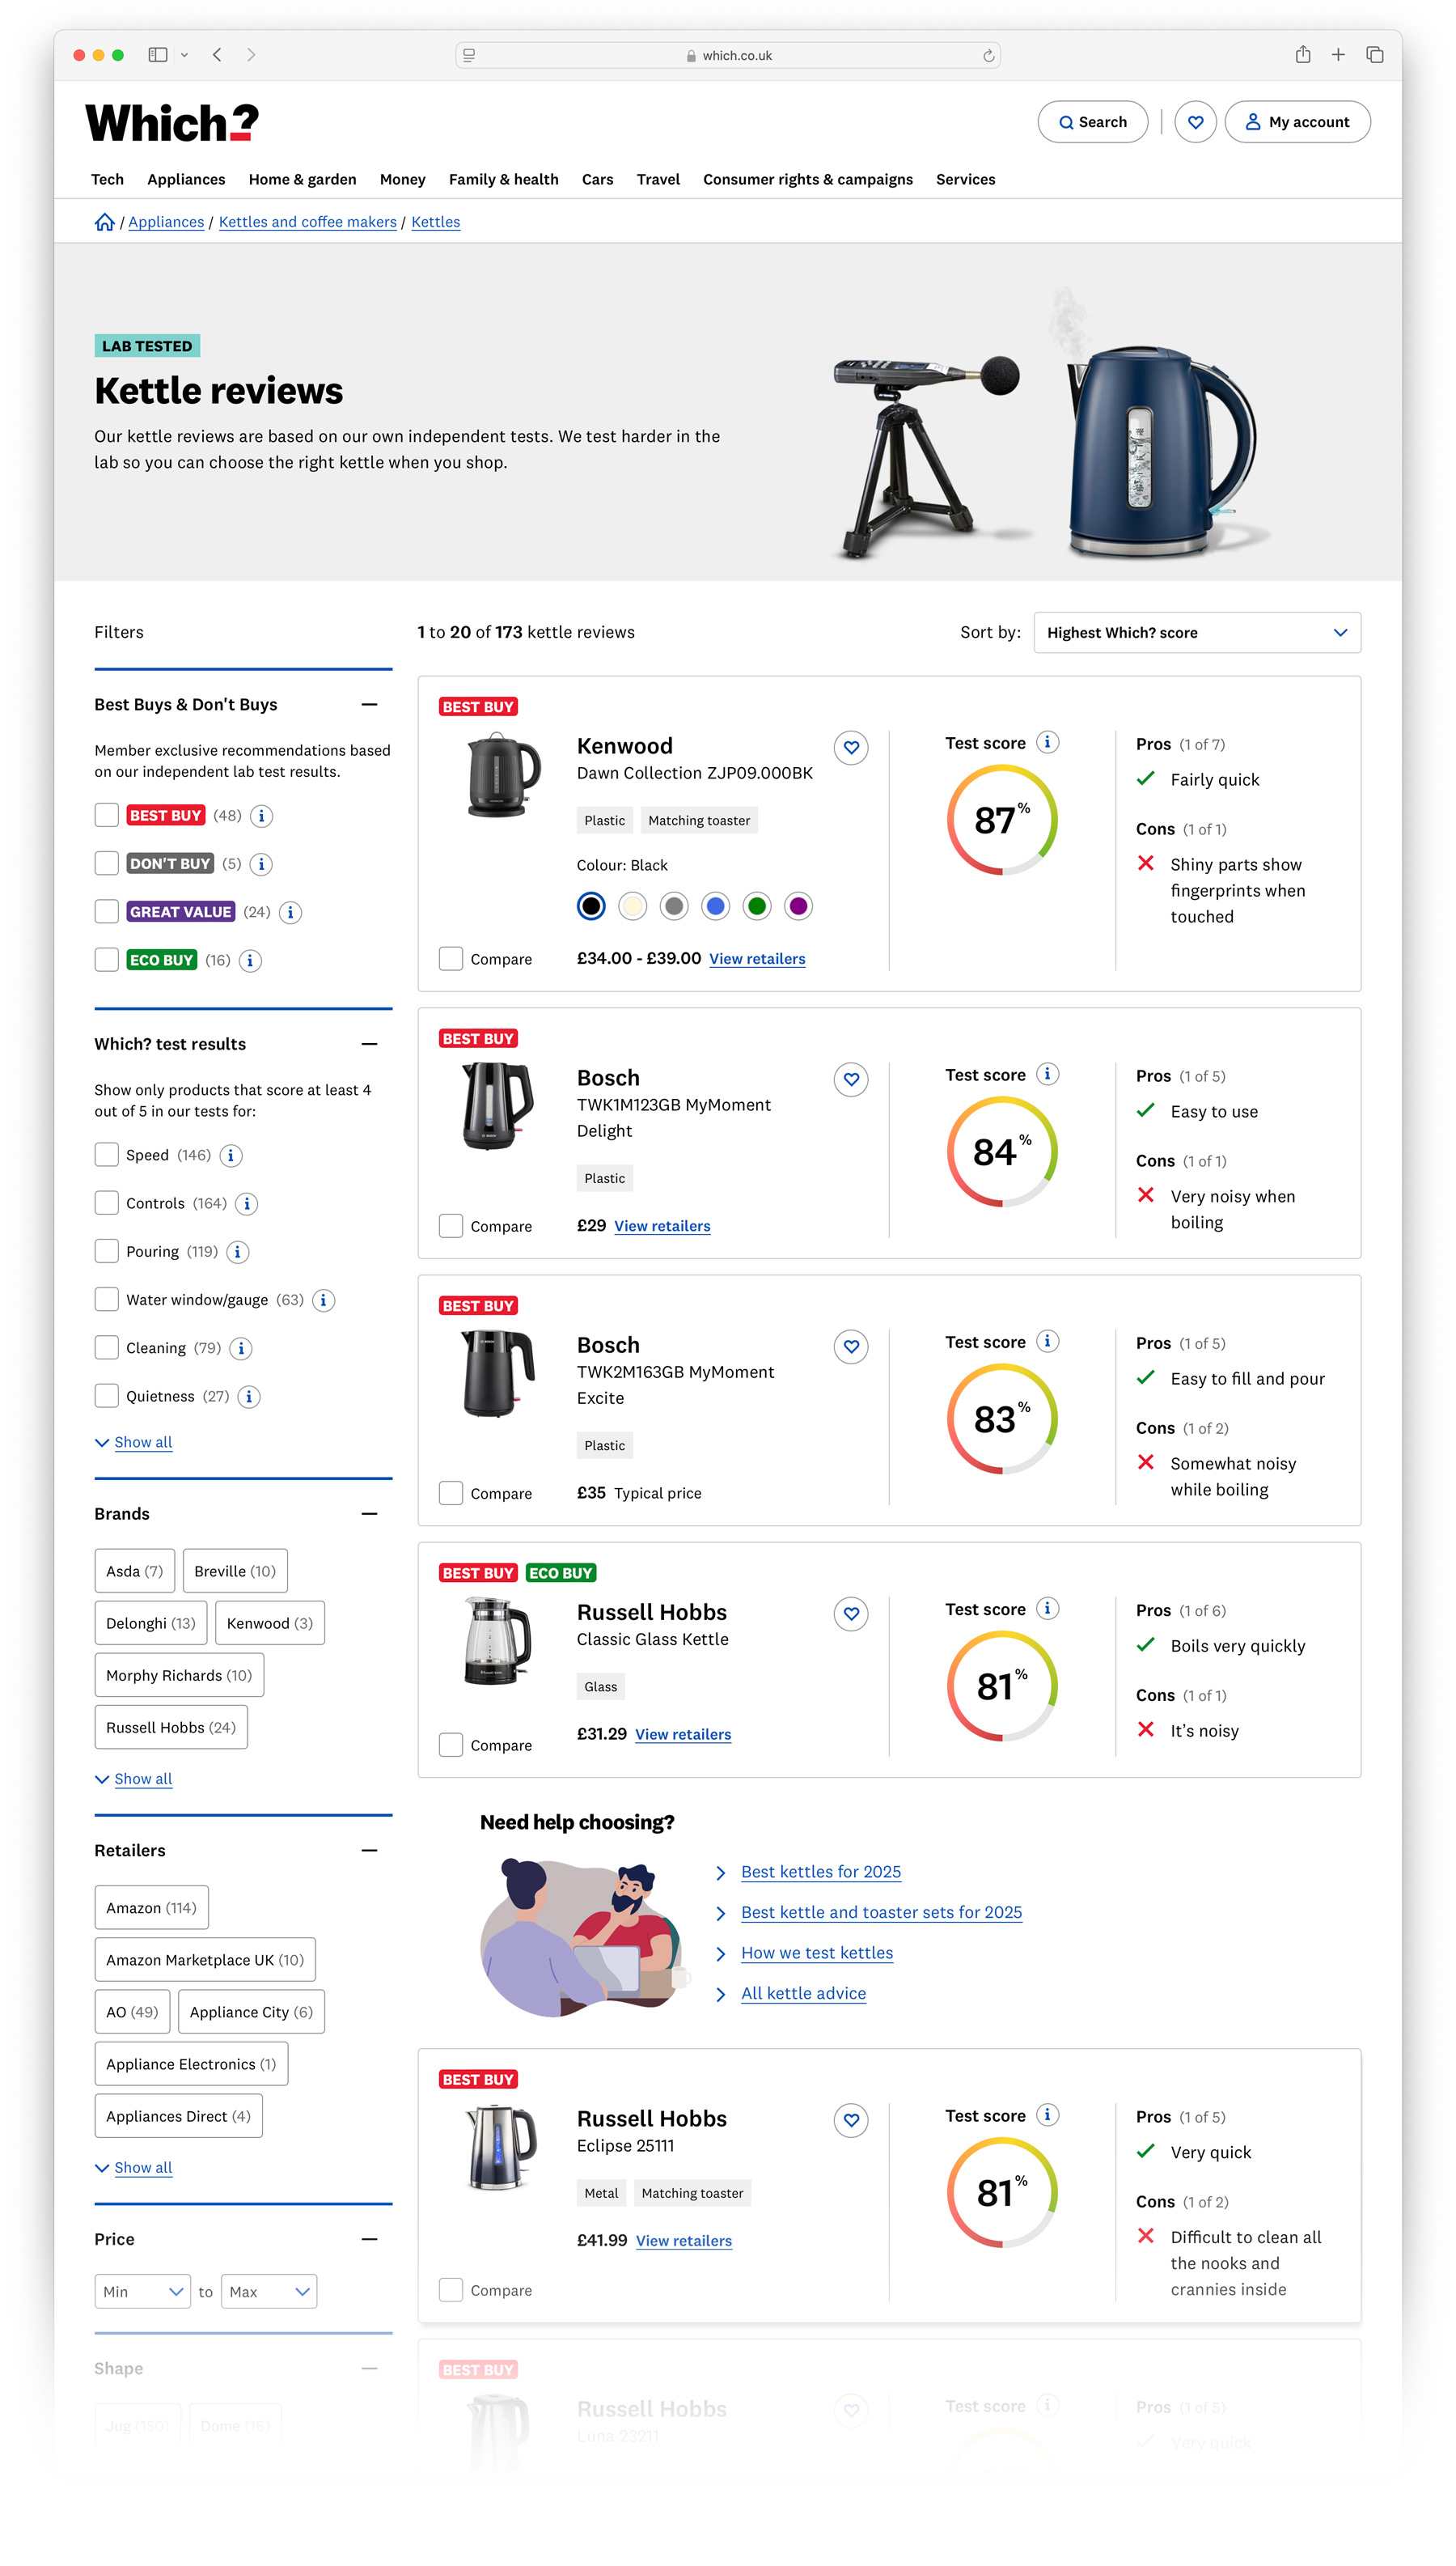Enable the Pouring test result filter
This screenshot has height=2566, width=1456.
click(107, 1250)
